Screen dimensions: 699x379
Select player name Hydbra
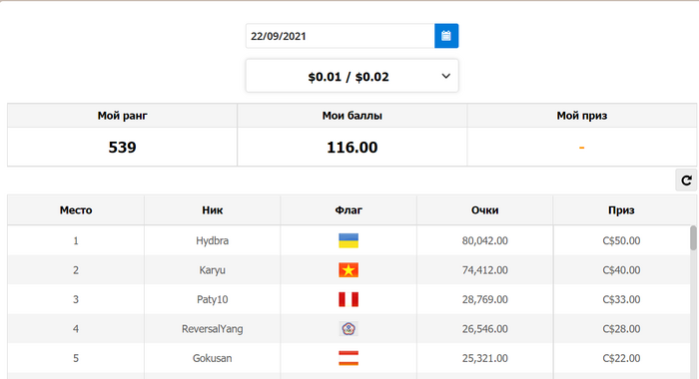pos(212,240)
